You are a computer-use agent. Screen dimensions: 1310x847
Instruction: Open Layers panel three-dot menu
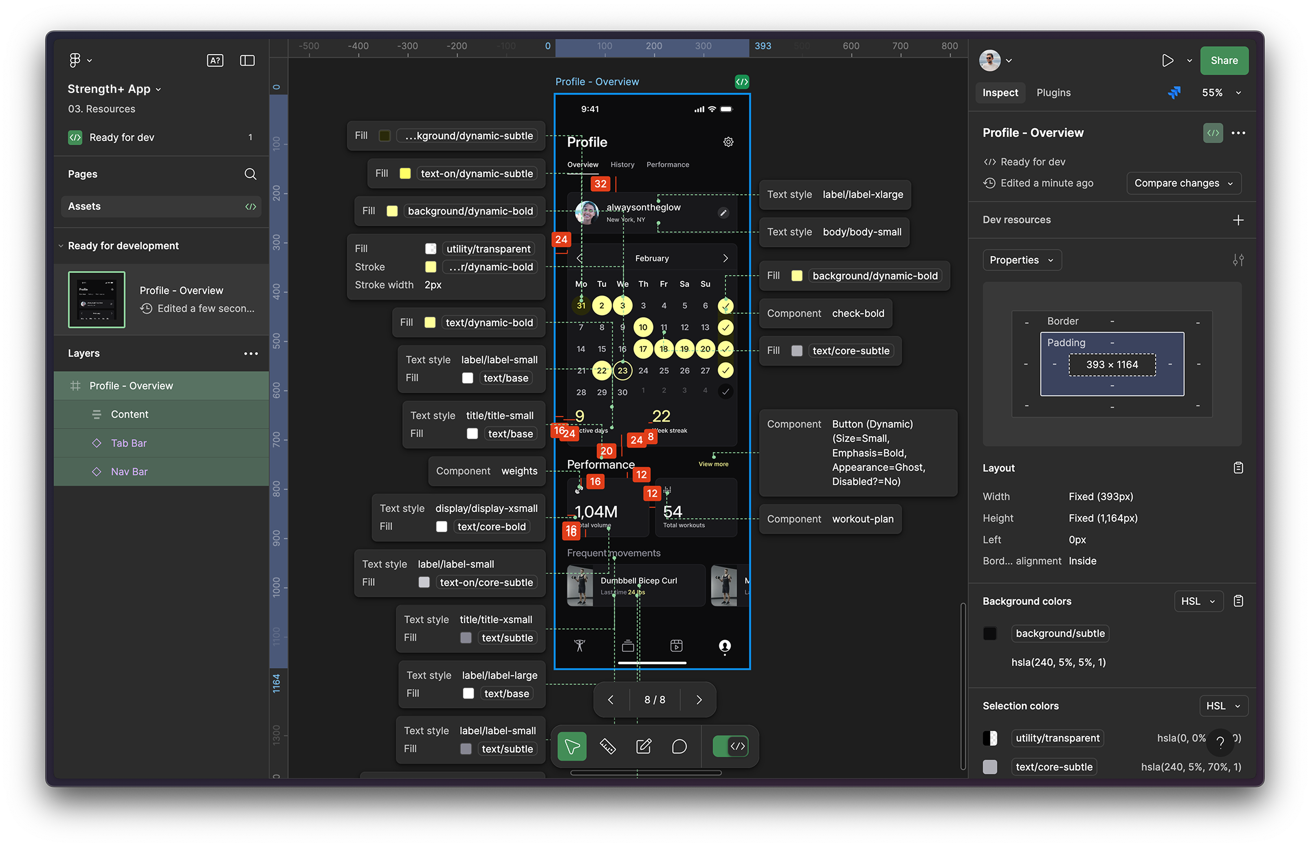[x=251, y=353]
